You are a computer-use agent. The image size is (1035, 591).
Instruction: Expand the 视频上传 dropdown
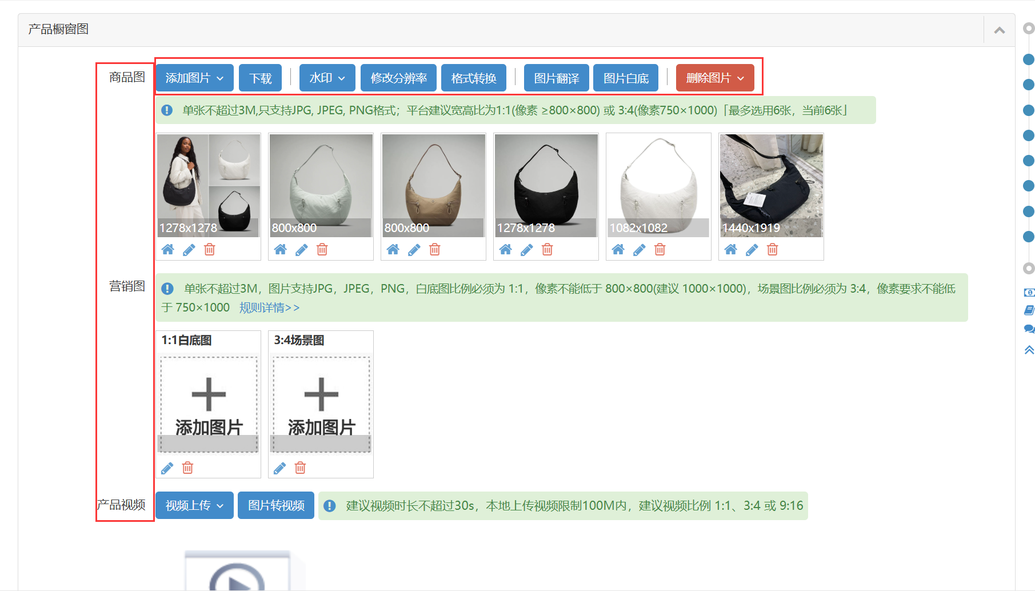(x=194, y=506)
